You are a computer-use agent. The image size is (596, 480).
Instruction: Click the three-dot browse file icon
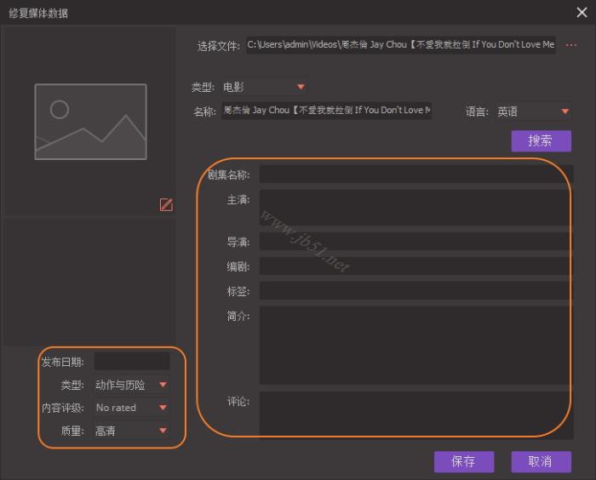pyautogui.click(x=571, y=45)
